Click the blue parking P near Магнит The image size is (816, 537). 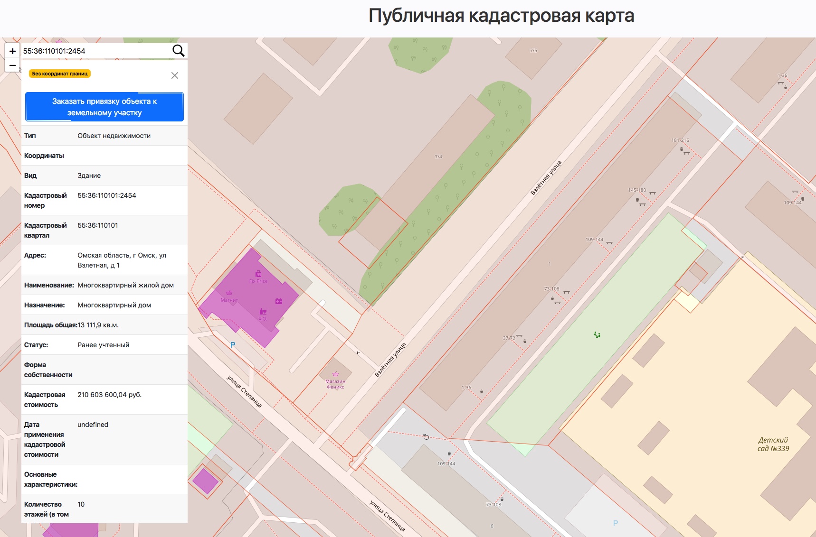(x=233, y=345)
